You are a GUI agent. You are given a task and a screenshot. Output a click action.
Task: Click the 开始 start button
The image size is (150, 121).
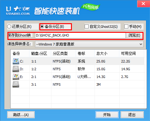point(107,115)
